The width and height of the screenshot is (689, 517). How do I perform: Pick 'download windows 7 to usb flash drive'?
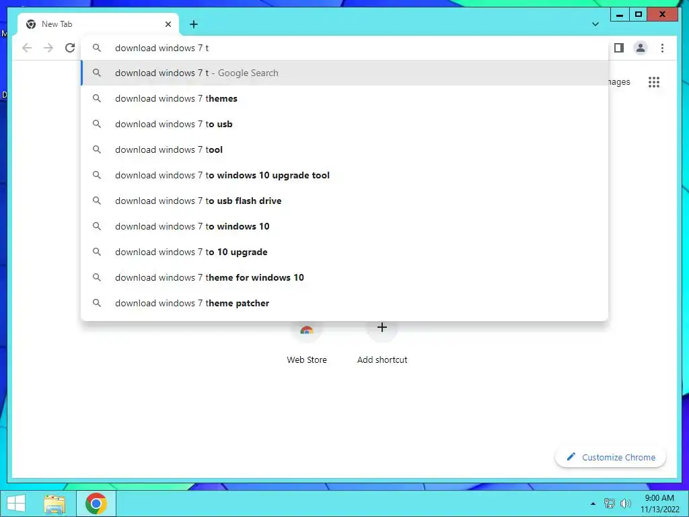tap(345, 201)
